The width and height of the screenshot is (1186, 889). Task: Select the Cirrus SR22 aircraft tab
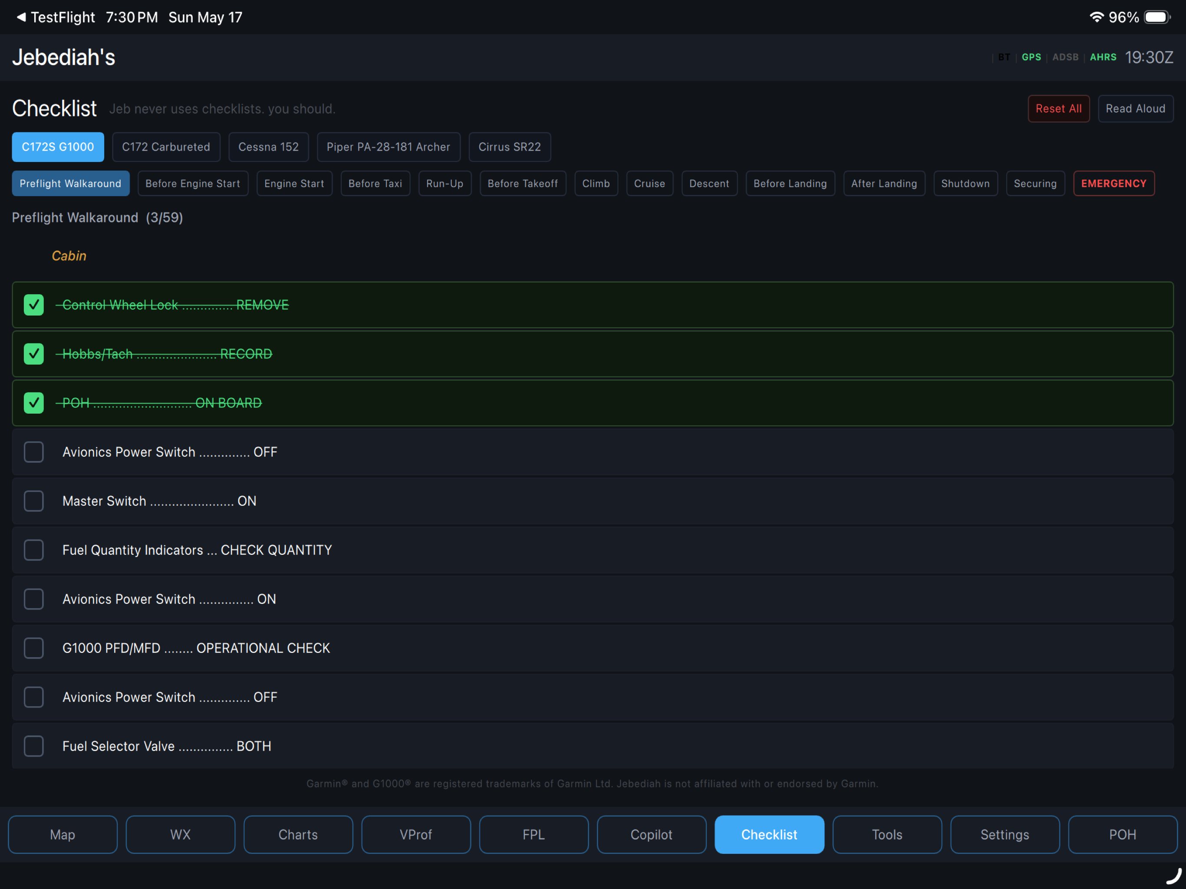pos(510,147)
